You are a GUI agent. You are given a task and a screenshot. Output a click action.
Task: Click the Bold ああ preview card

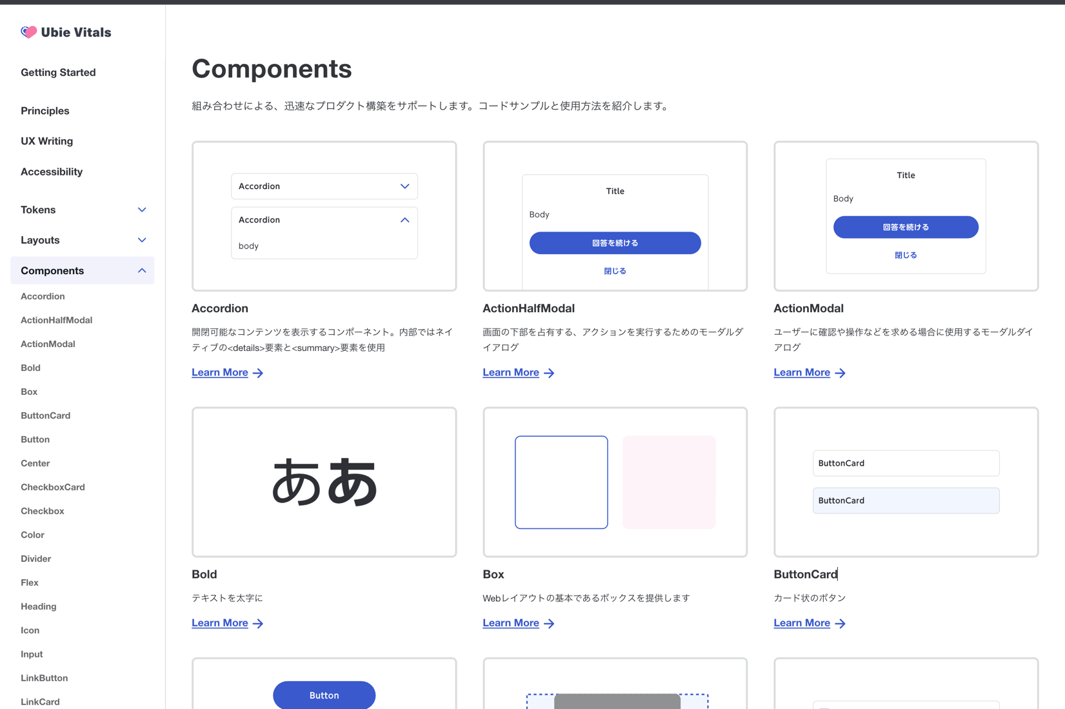[324, 482]
